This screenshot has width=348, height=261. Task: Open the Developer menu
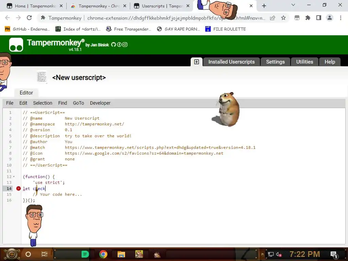point(100,103)
